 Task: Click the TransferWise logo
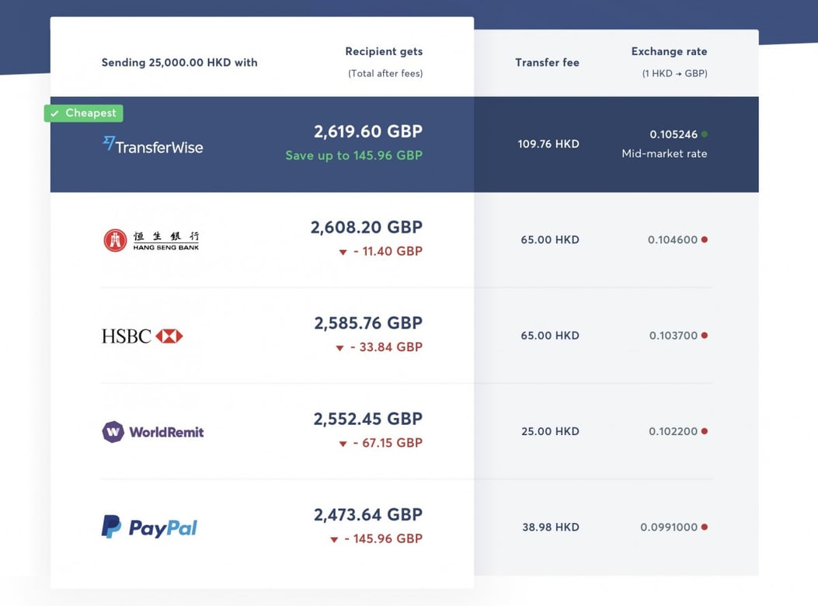pyautogui.click(x=152, y=145)
